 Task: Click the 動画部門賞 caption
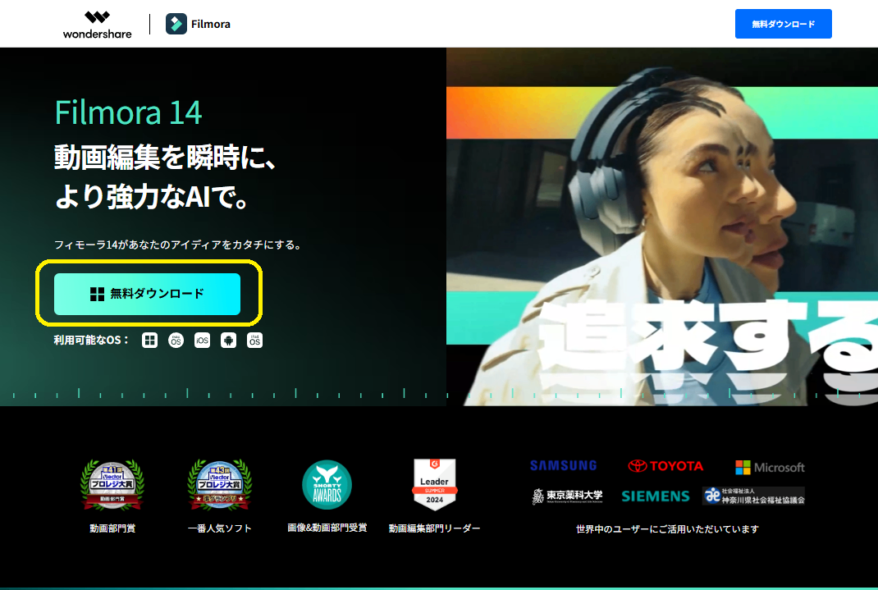tap(112, 528)
